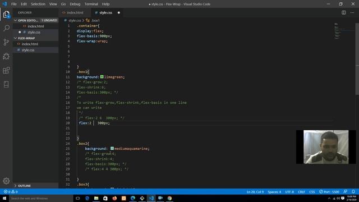Open the File menu

click(x=13, y=4)
